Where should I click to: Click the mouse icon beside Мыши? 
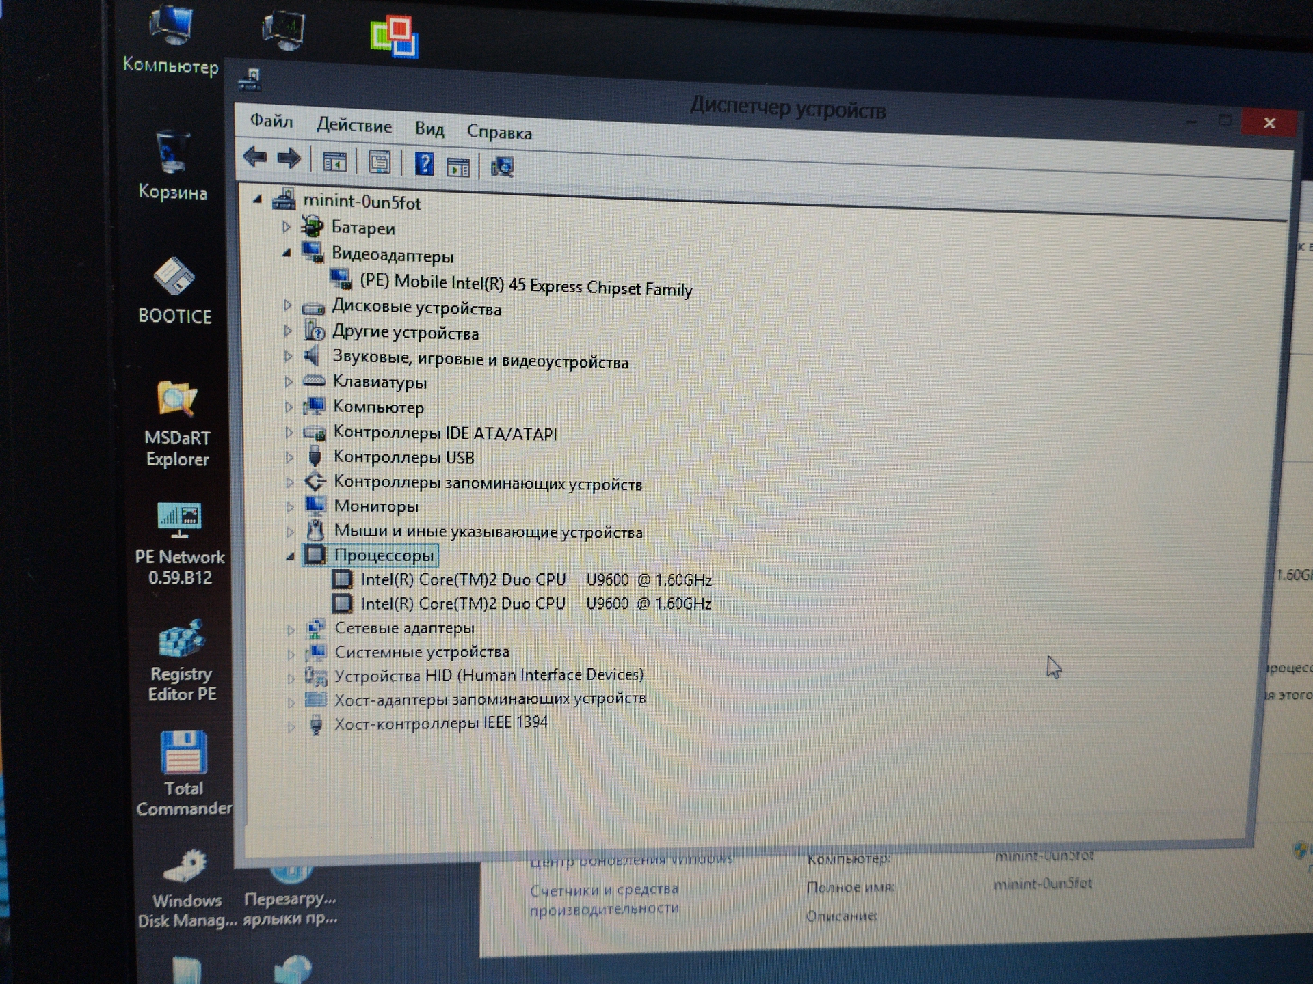click(315, 530)
